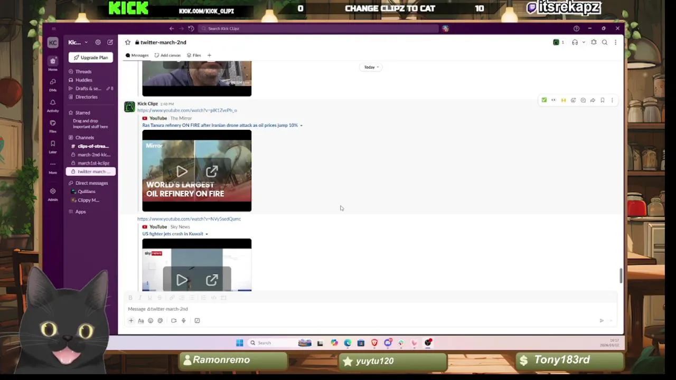676x380 pixels.
Task: Open the Files tab
Action: tap(194, 55)
